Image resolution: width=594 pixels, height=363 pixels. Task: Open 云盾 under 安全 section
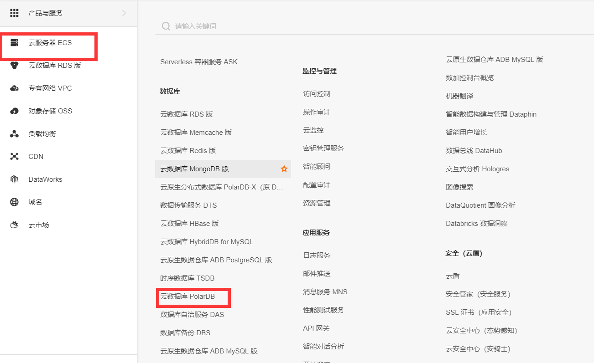pos(453,276)
